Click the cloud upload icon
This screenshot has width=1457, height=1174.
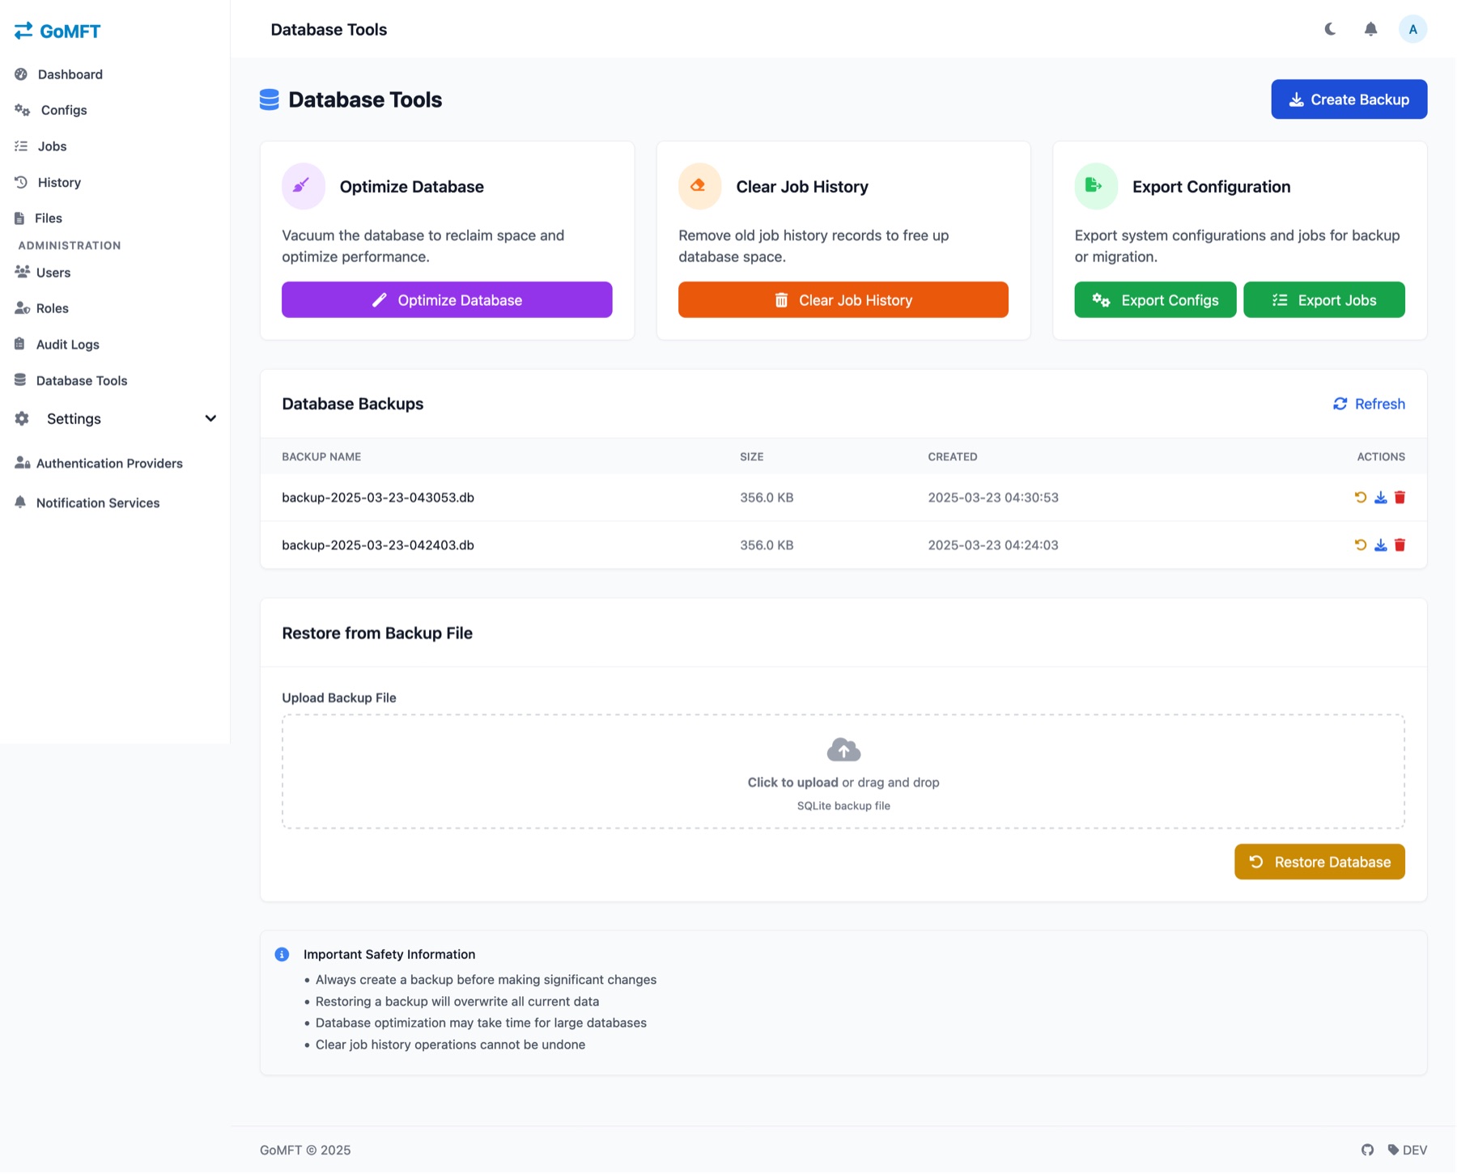tap(843, 750)
